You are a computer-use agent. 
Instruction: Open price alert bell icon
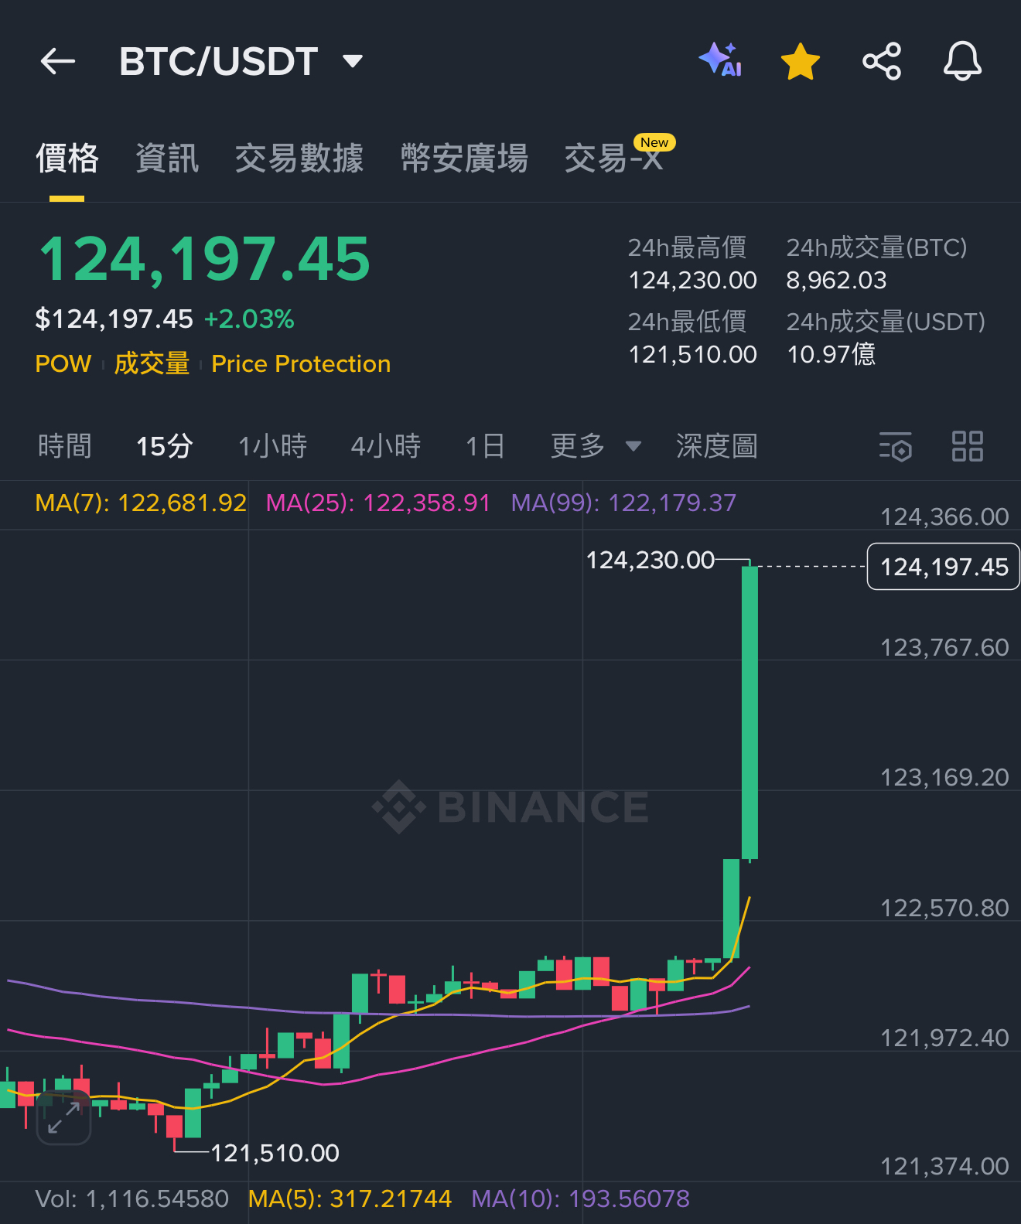[x=962, y=62]
